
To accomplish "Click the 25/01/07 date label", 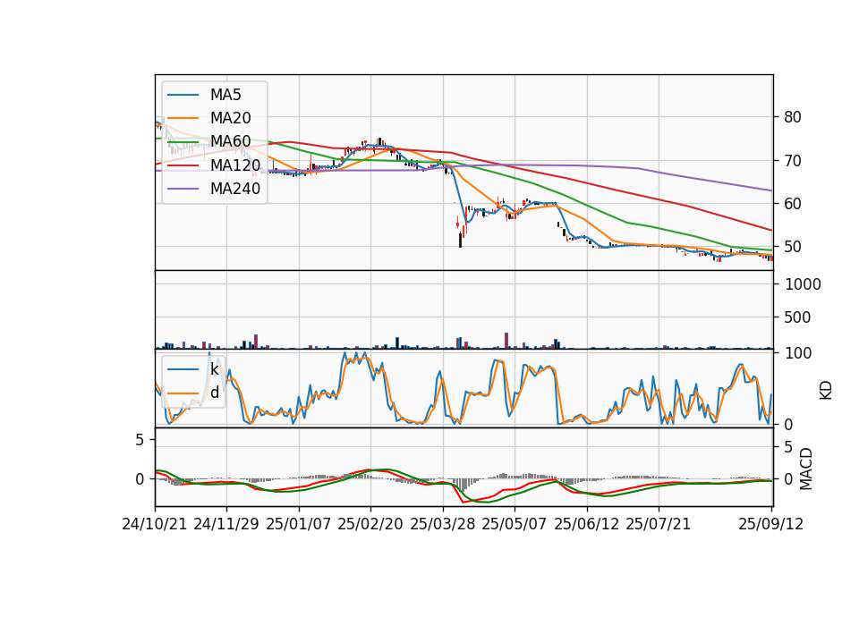I will tap(299, 524).
